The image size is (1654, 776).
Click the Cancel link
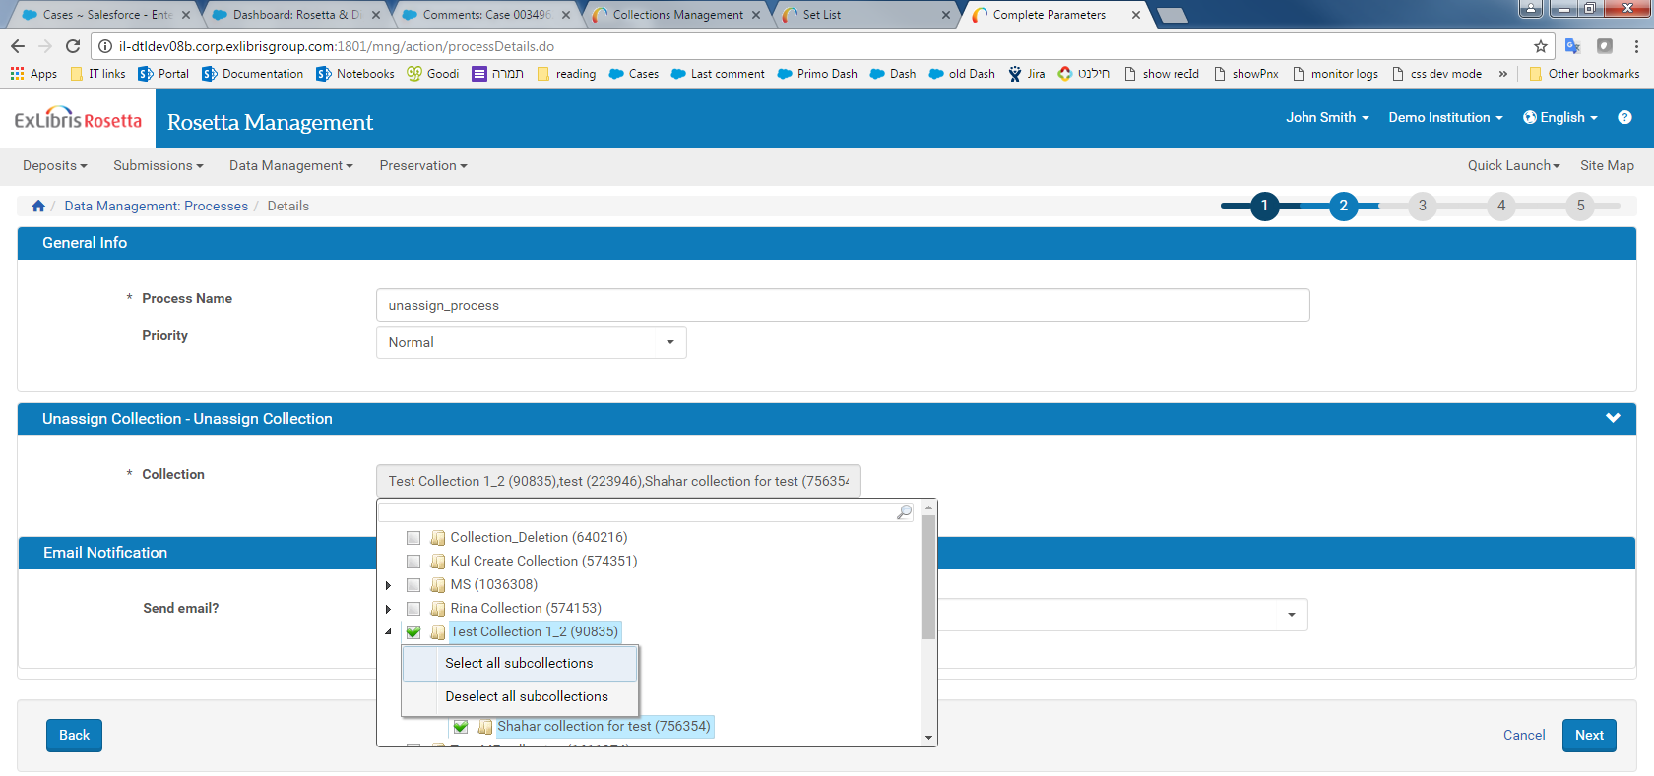(1523, 735)
